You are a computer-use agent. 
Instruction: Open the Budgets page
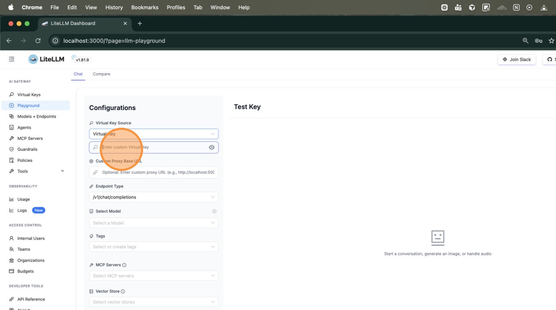(25, 271)
